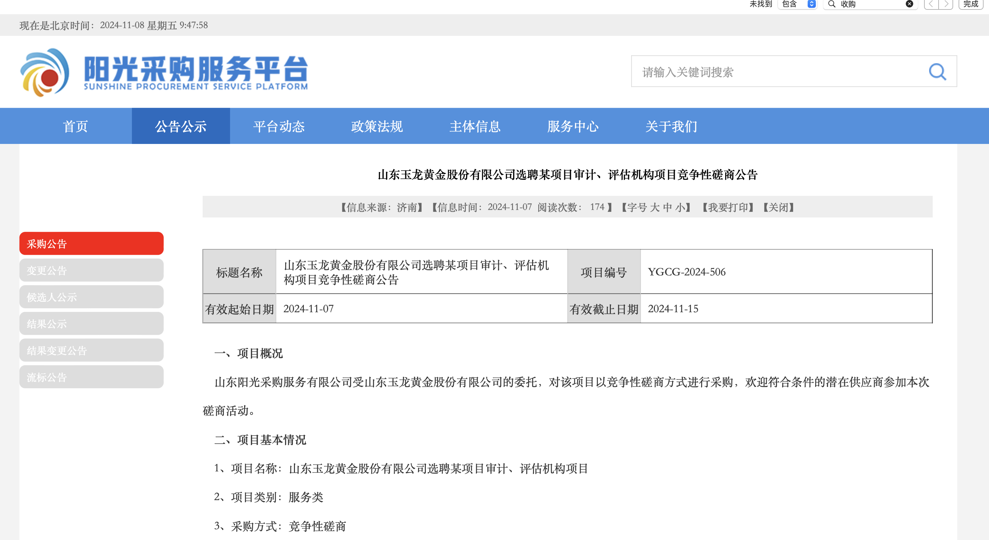The width and height of the screenshot is (989, 540).
Task: Open the 关于我们 navigation tab
Action: point(671,126)
